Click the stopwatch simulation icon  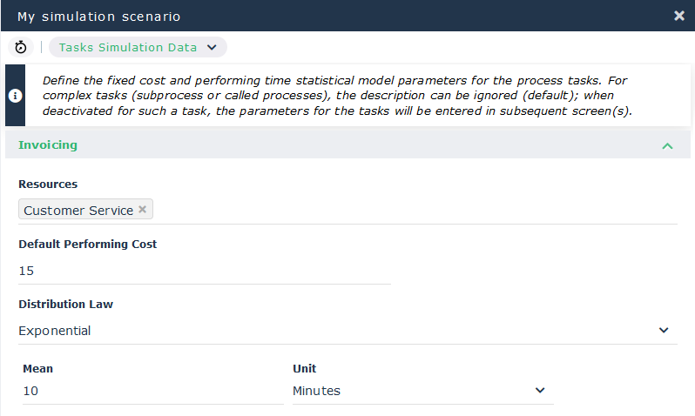(x=21, y=47)
